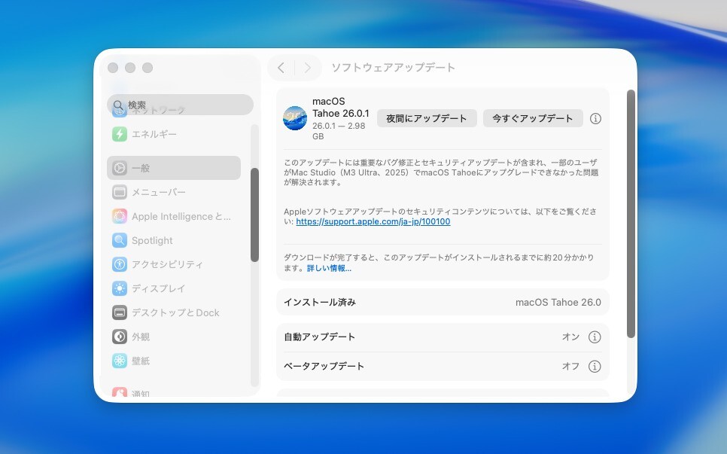Open Spotlight settings in the sidebar
This screenshot has width=727, height=454.
[x=174, y=240]
